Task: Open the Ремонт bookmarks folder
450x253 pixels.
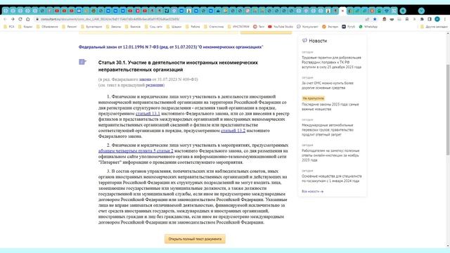Action: [69, 27]
